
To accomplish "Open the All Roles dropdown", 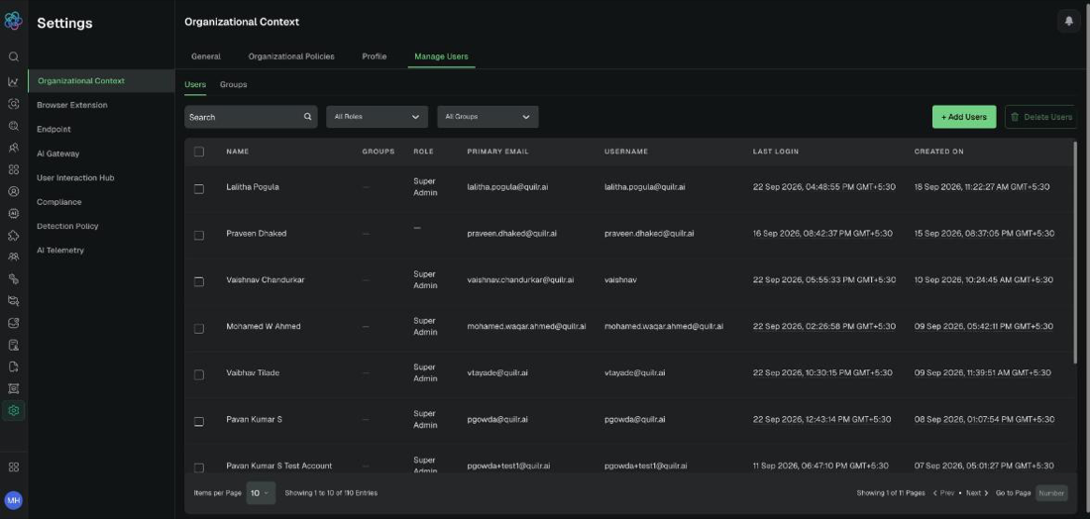I will click(377, 117).
